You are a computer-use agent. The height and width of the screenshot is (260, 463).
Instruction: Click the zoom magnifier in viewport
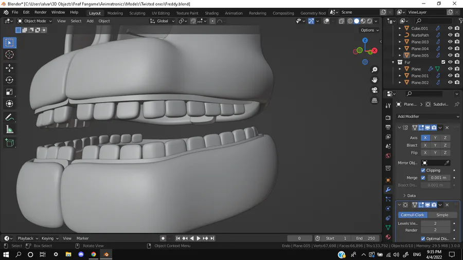(375, 69)
